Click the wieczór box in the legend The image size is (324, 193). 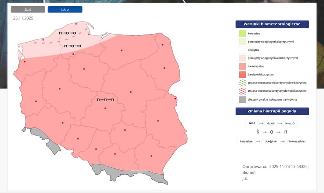pos(292,123)
